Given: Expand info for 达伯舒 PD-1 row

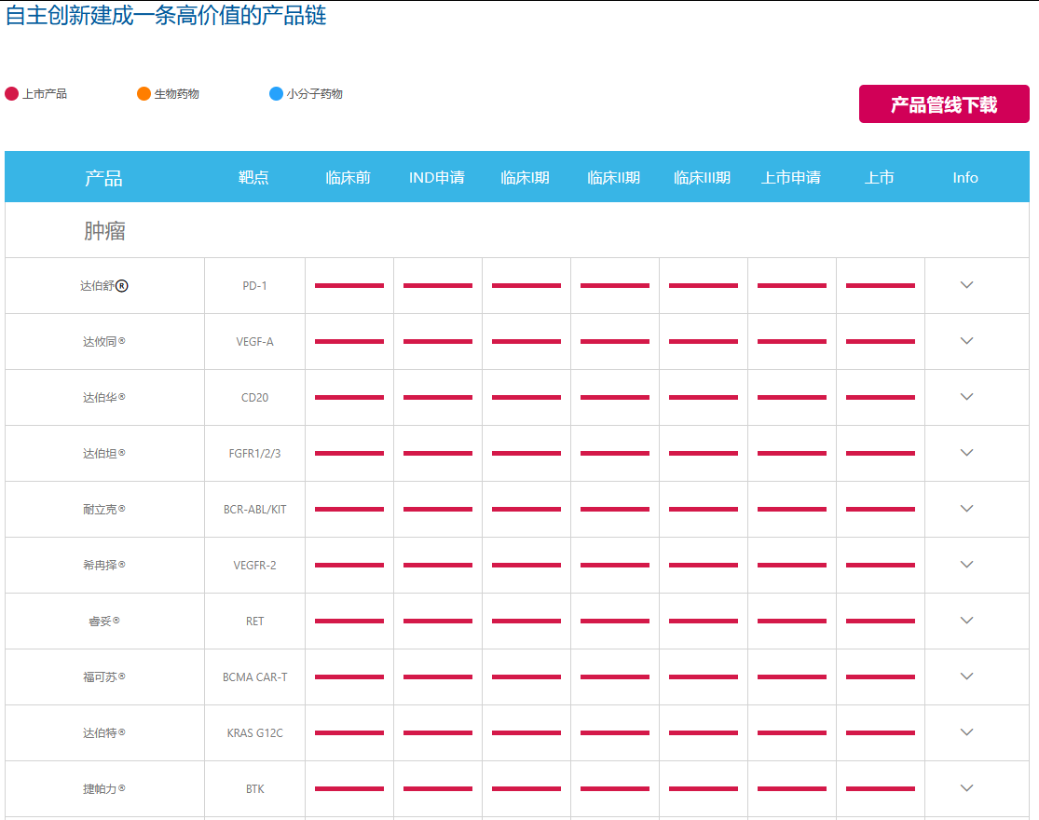Looking at the screenshot, I should (x=966, y=285).
